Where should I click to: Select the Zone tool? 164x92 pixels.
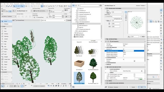(x=6, y=67)
